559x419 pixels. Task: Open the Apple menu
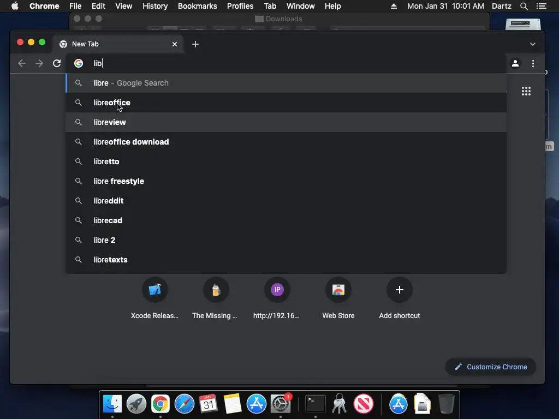click(15, 6)
